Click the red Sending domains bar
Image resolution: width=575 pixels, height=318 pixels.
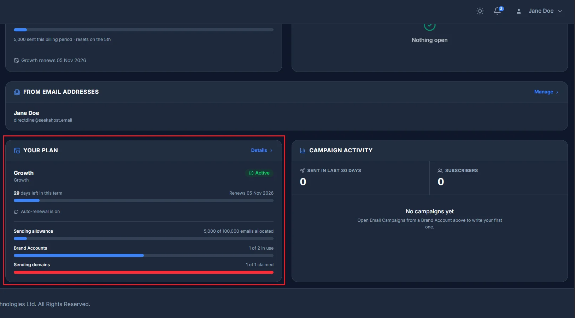143,272
